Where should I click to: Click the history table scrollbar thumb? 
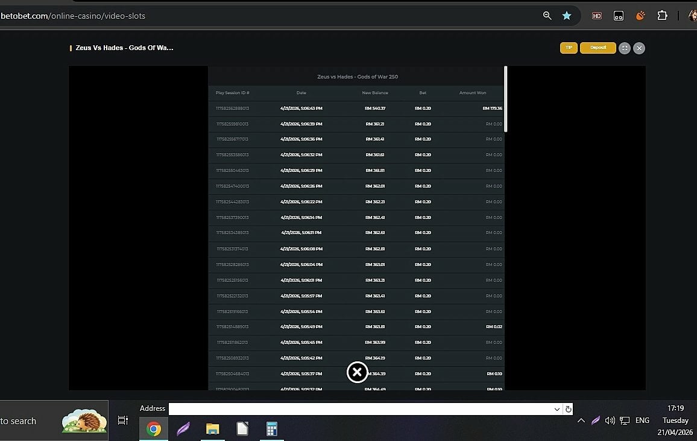(505, 98)
